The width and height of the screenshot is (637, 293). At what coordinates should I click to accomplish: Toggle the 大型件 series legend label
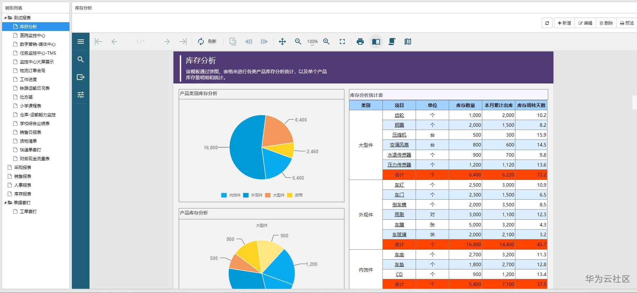pyautogui.click(x=278, y=195)
